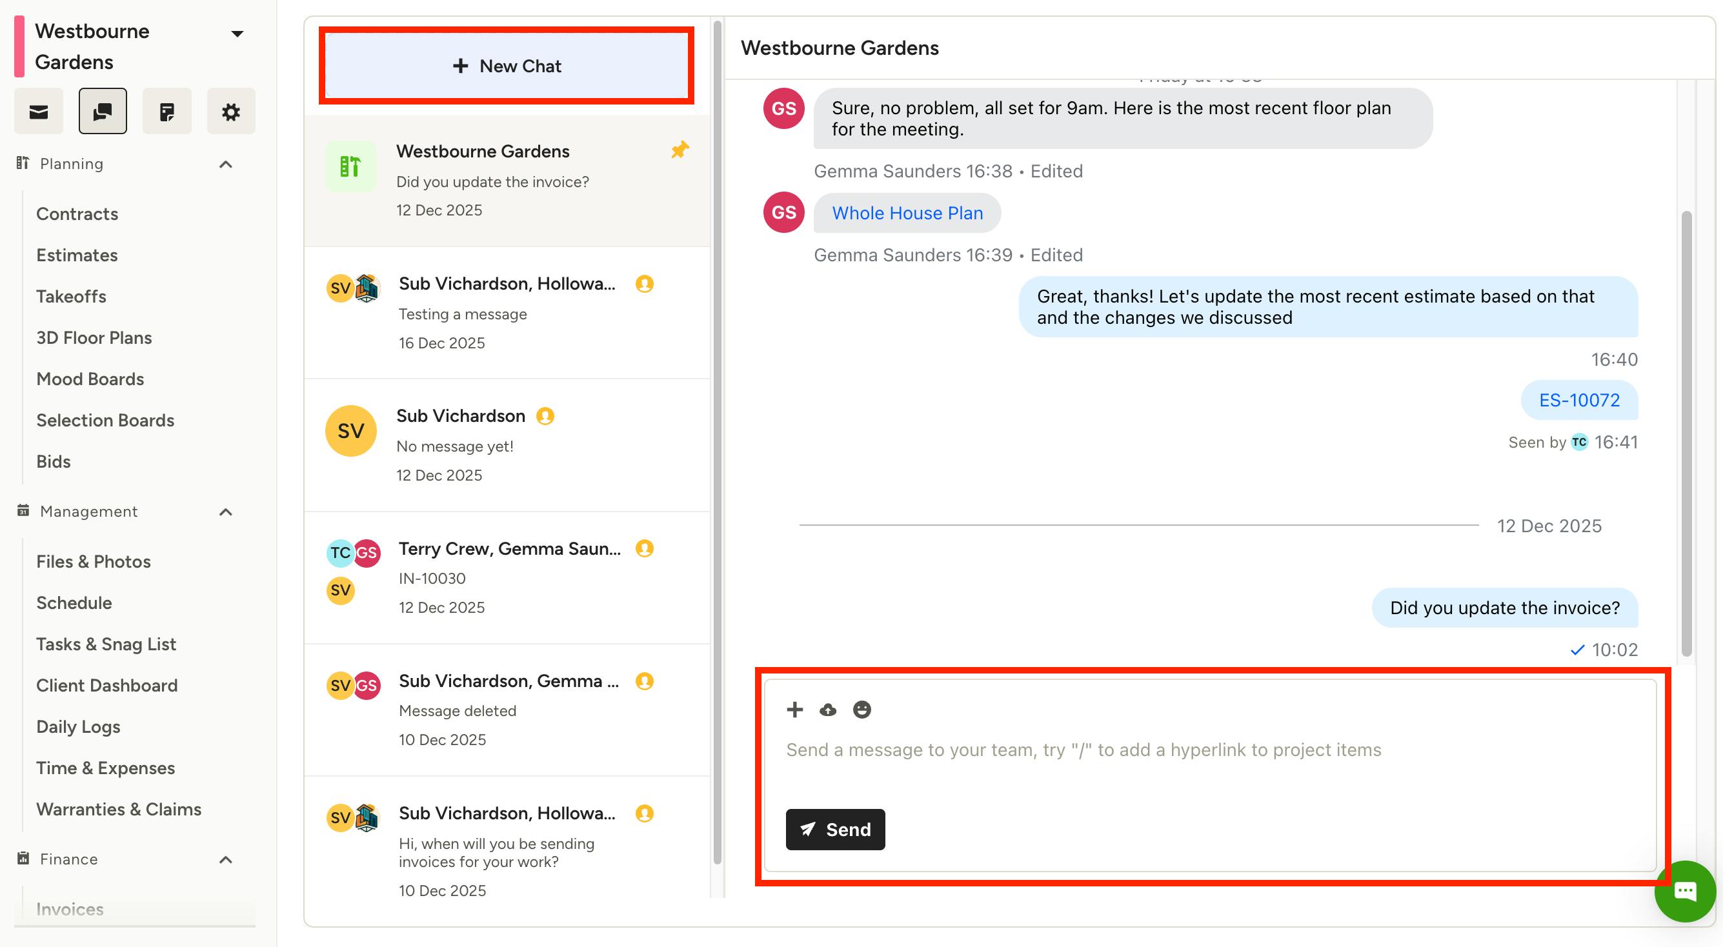Open the notes icon in sidebar

(x=166, y=111)
